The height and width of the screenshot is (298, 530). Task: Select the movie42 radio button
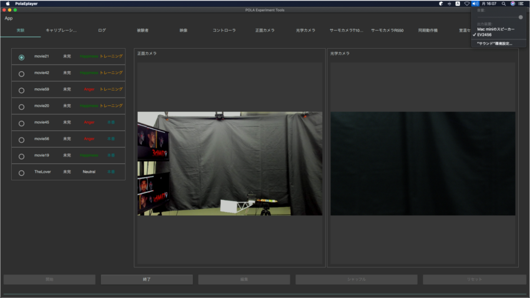point(22,73)
